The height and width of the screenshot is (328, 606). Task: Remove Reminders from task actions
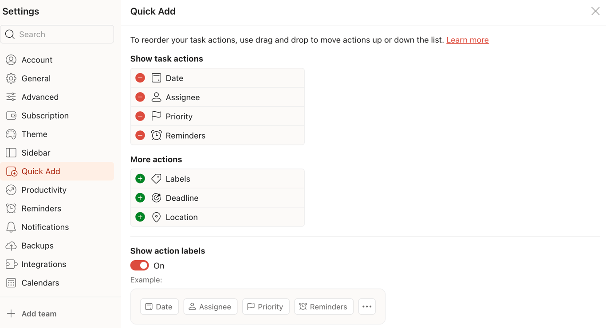pyautogui.click(x=140, y=135)
